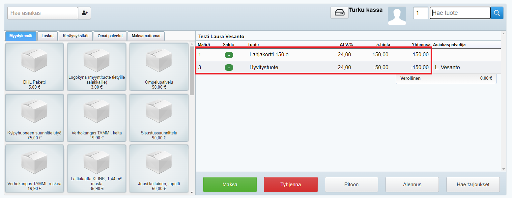Viewport: 512px width, 198px height.
Task: Select the Omat palvelut tab
Action: click(110, 36)
